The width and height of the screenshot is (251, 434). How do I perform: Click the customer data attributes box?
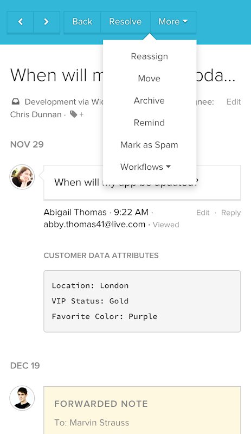click(x=142, y=302)
